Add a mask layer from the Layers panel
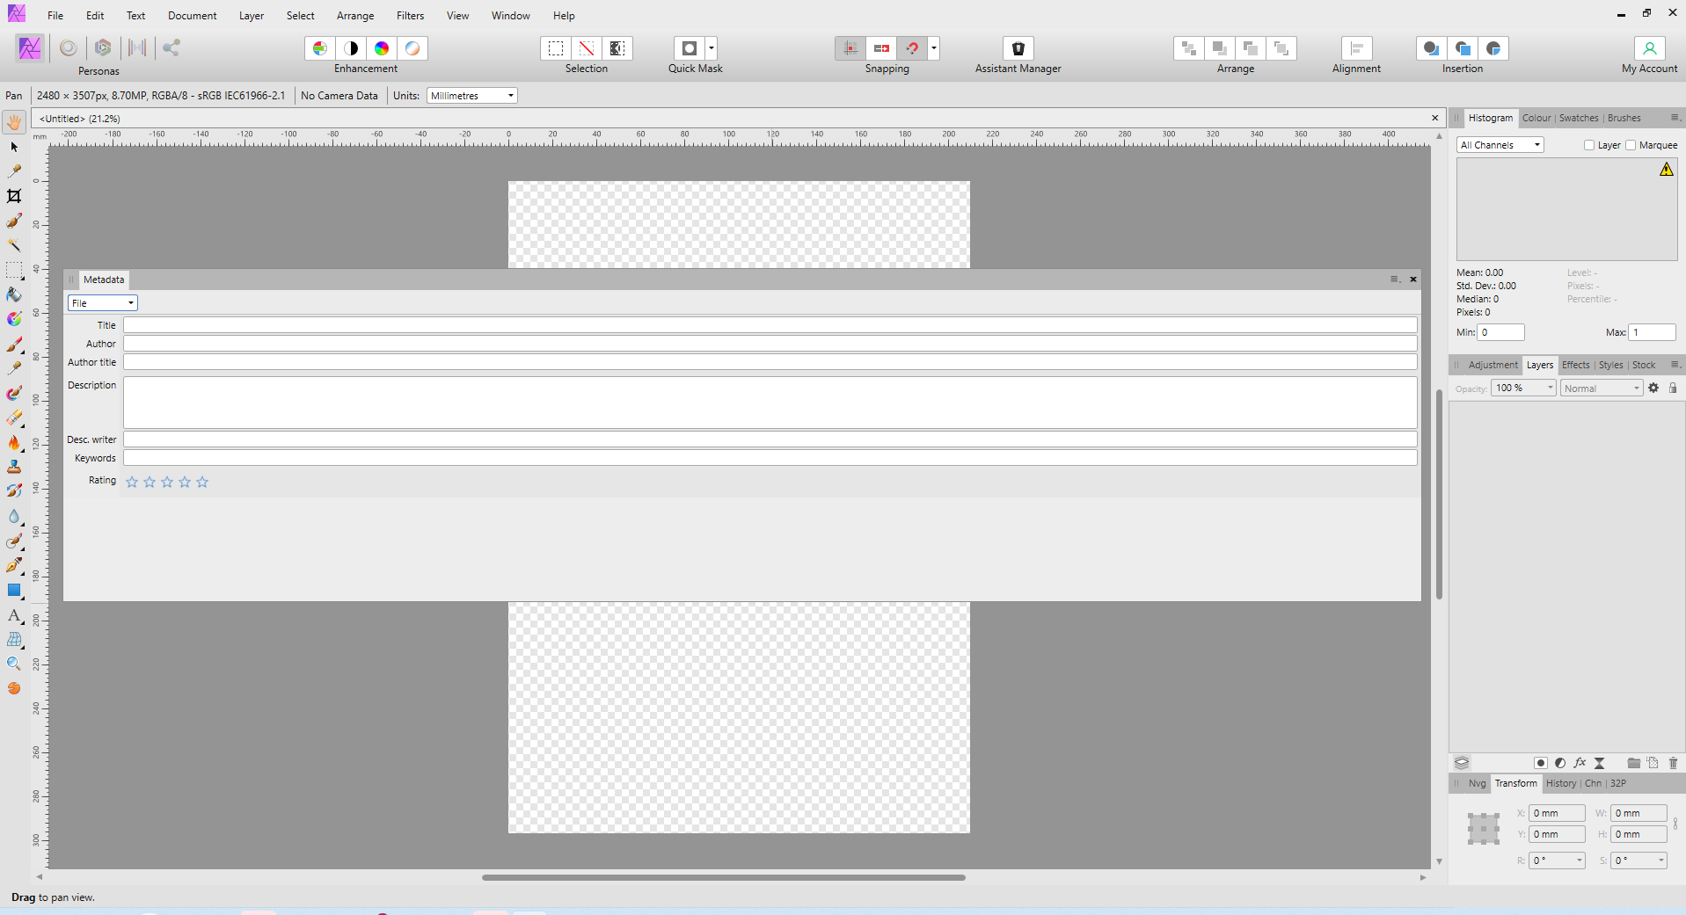The image size is (1686, 915). (x=1540, y=763)
